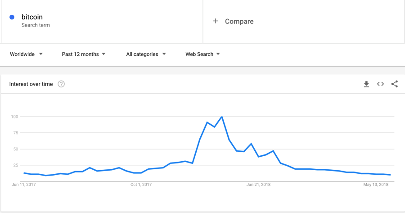
Task: Click the blue bitcoin color dot
Action: click(12, 17)
